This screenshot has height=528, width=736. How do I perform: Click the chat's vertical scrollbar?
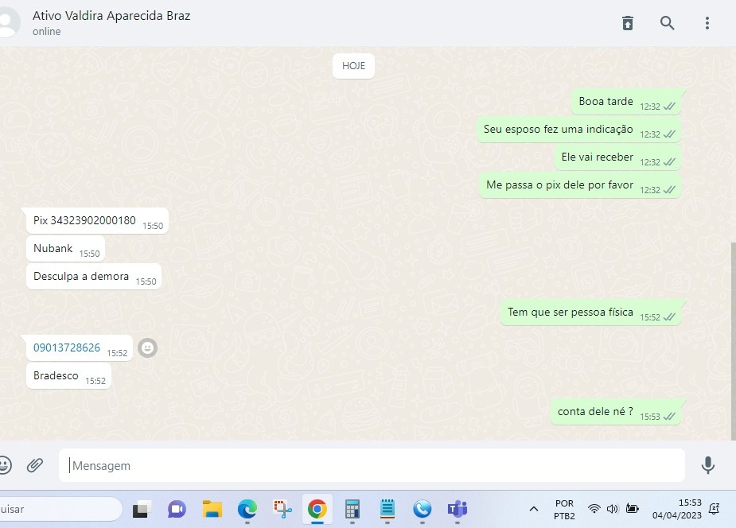pyautogui.click(x=733, y=334)
